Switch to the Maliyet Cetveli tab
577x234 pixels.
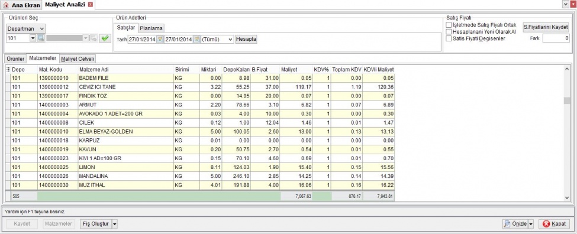78,58
